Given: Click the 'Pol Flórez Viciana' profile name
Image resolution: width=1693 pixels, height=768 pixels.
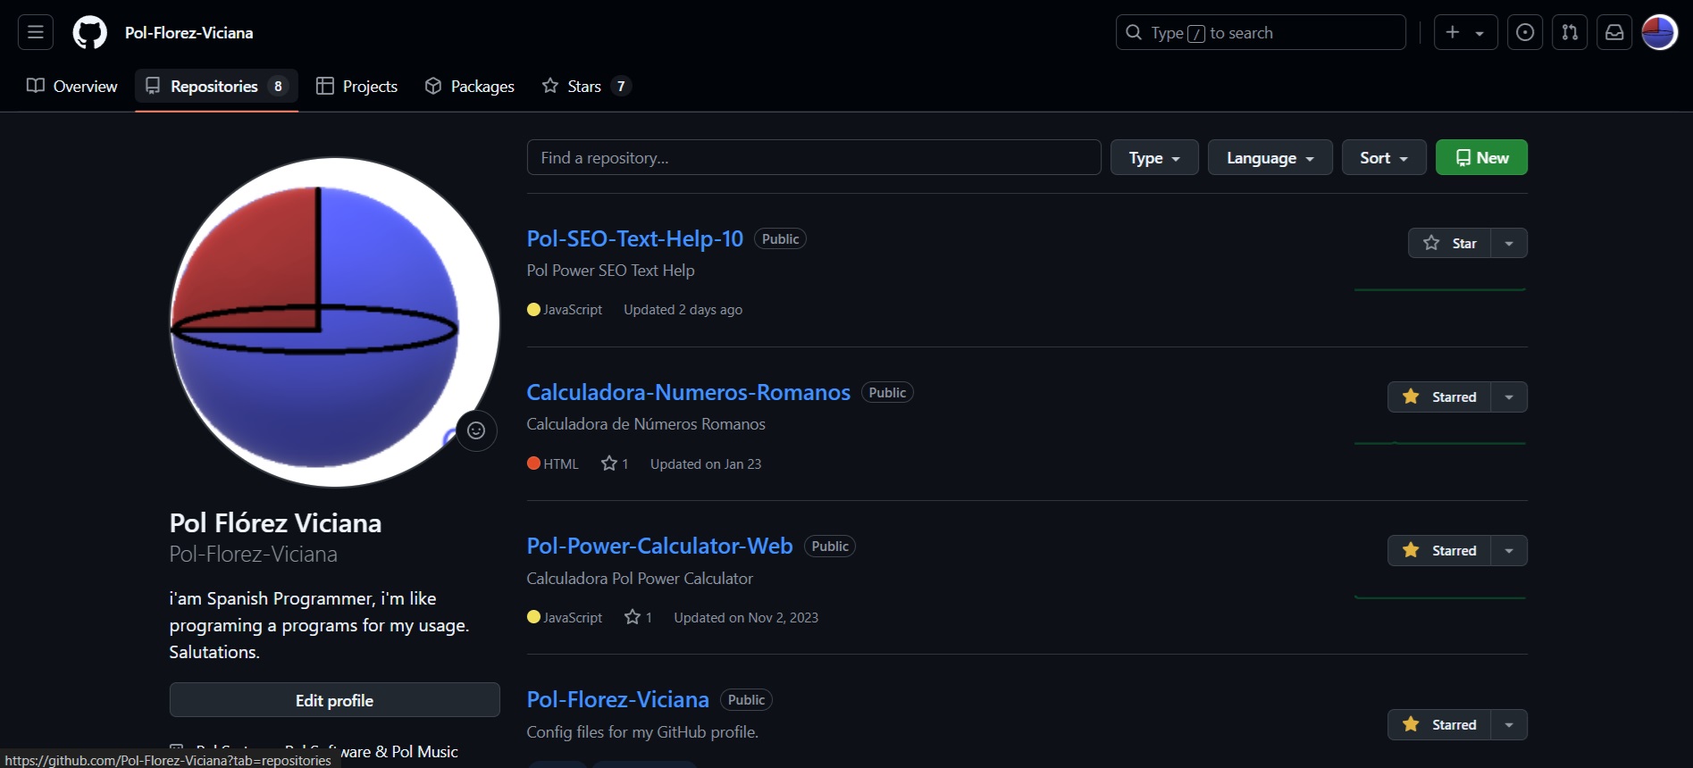Looking at the screenshot, I should (x=275, y=522).
